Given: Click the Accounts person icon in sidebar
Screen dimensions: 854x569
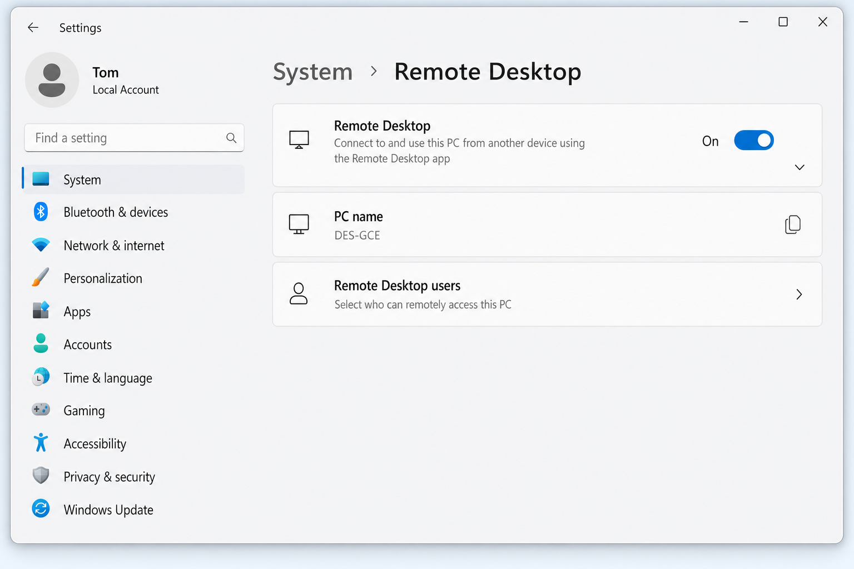Looking at the screenshot, I should (x=41, y=343).
